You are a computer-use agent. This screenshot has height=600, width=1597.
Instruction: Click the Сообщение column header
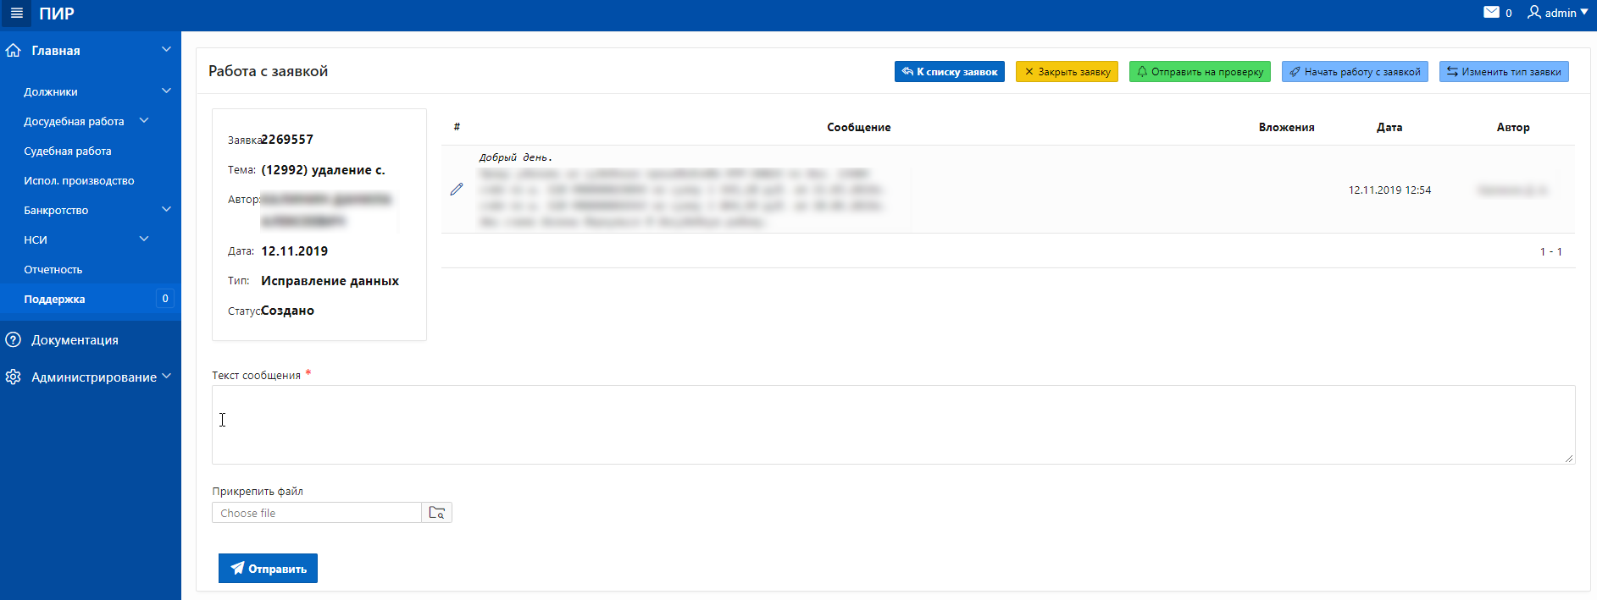click(858, 127)
